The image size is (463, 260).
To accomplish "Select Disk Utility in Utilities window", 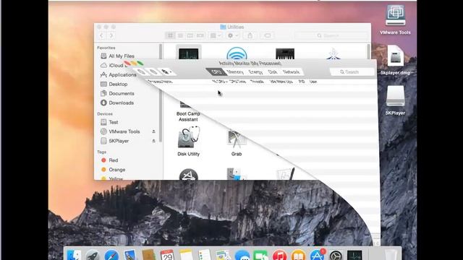I will pyautogui.click(x=188, y=141).
